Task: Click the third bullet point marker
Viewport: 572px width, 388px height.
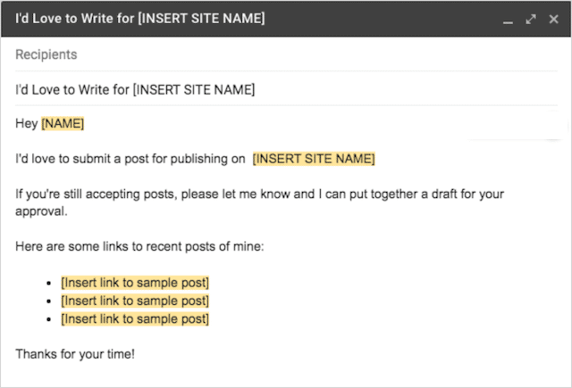Action: [47, 319]
